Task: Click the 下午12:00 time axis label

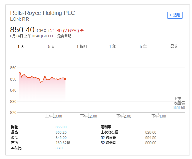Action: click(x=89, y=116)
